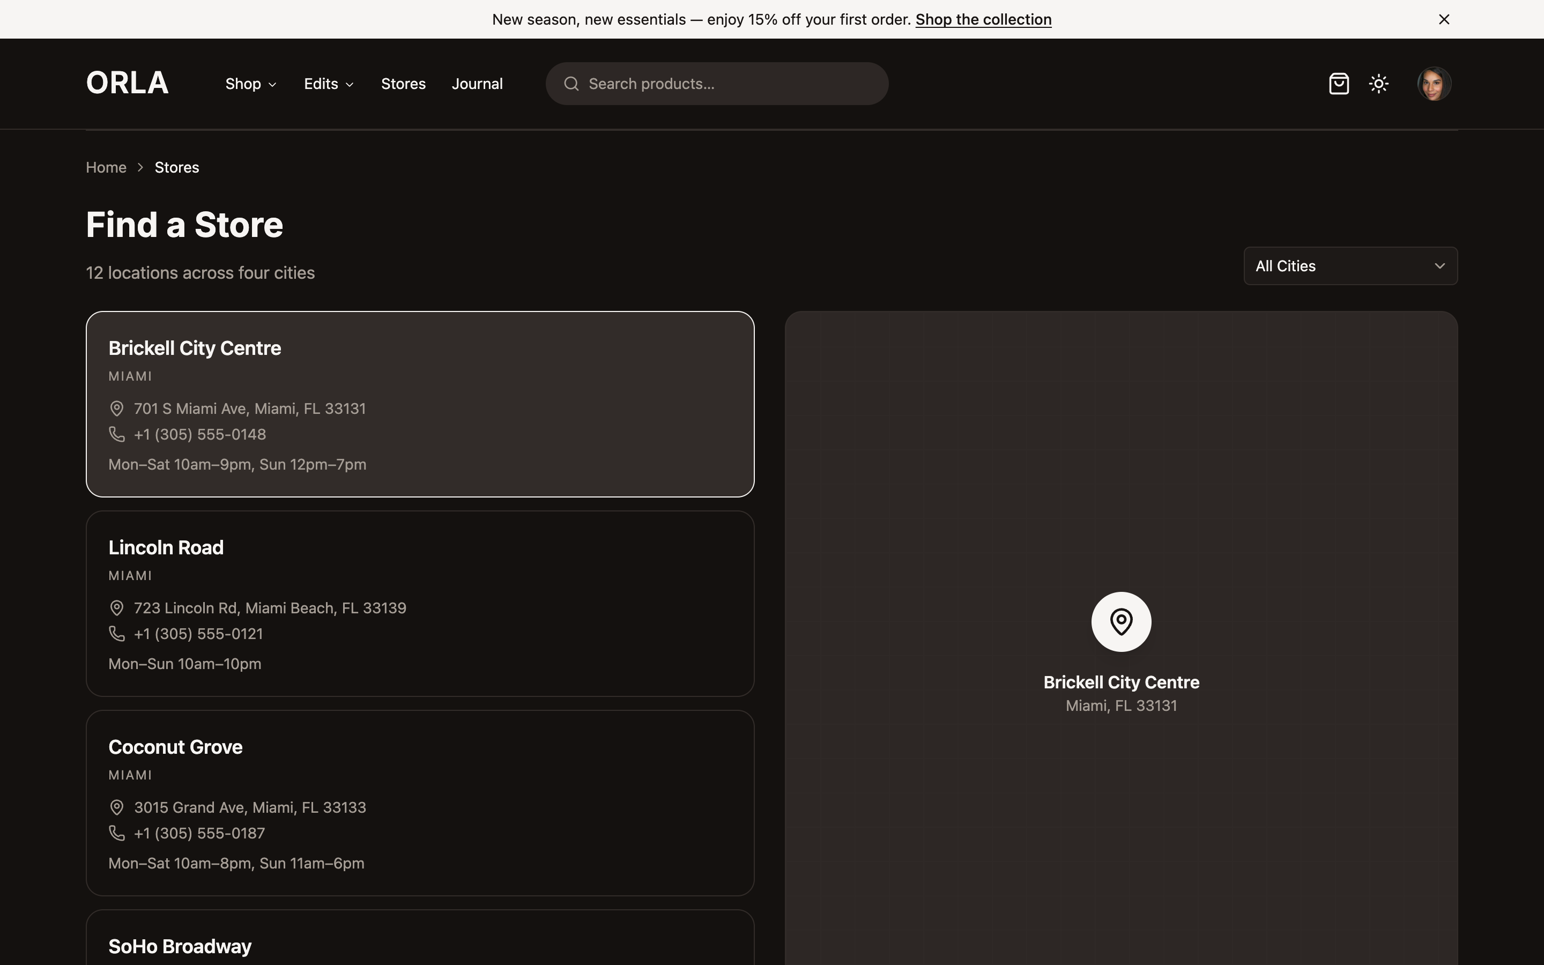This screenshot has width=1544, height=965.
Task: Select the Lincoln Road store card
Action: point(420,604)
